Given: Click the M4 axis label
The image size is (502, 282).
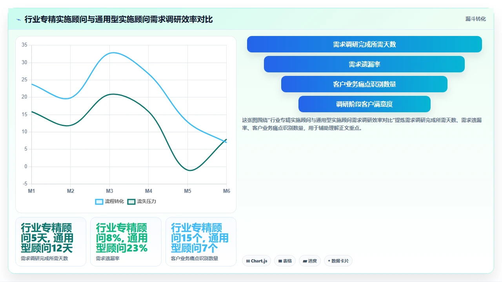Looking at the screenshot, I should [x=149, y=191].
